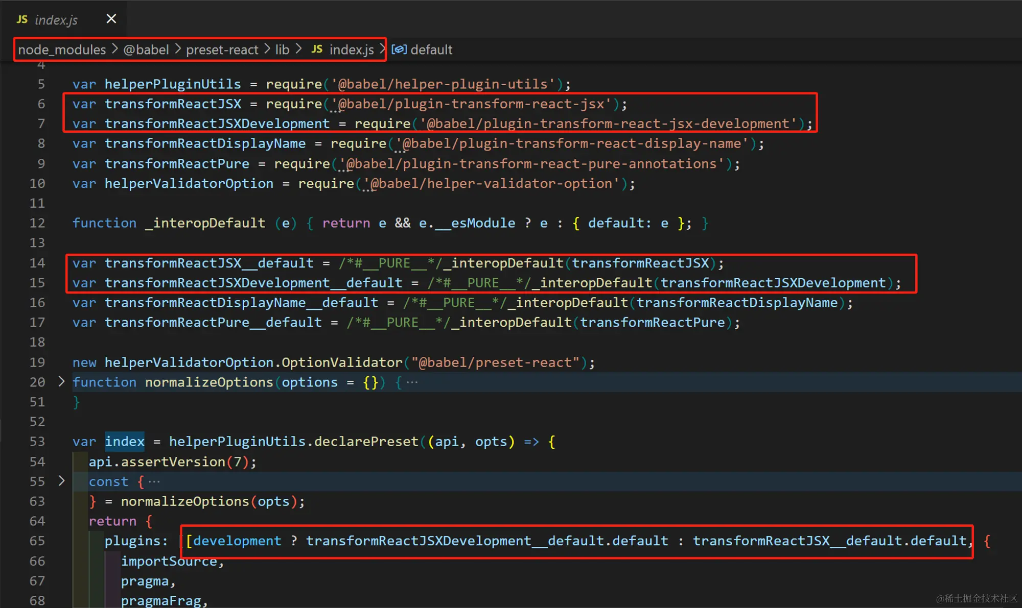Viewport: 1022px width, 608px height.
Task: Click the folded ellipsis after normalizeOptions
Action: (412, 382)
